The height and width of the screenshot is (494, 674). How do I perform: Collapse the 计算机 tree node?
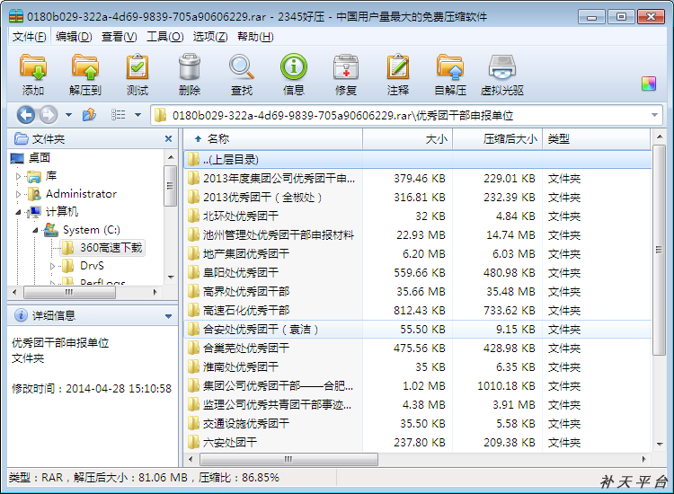(x=18, y=212)
